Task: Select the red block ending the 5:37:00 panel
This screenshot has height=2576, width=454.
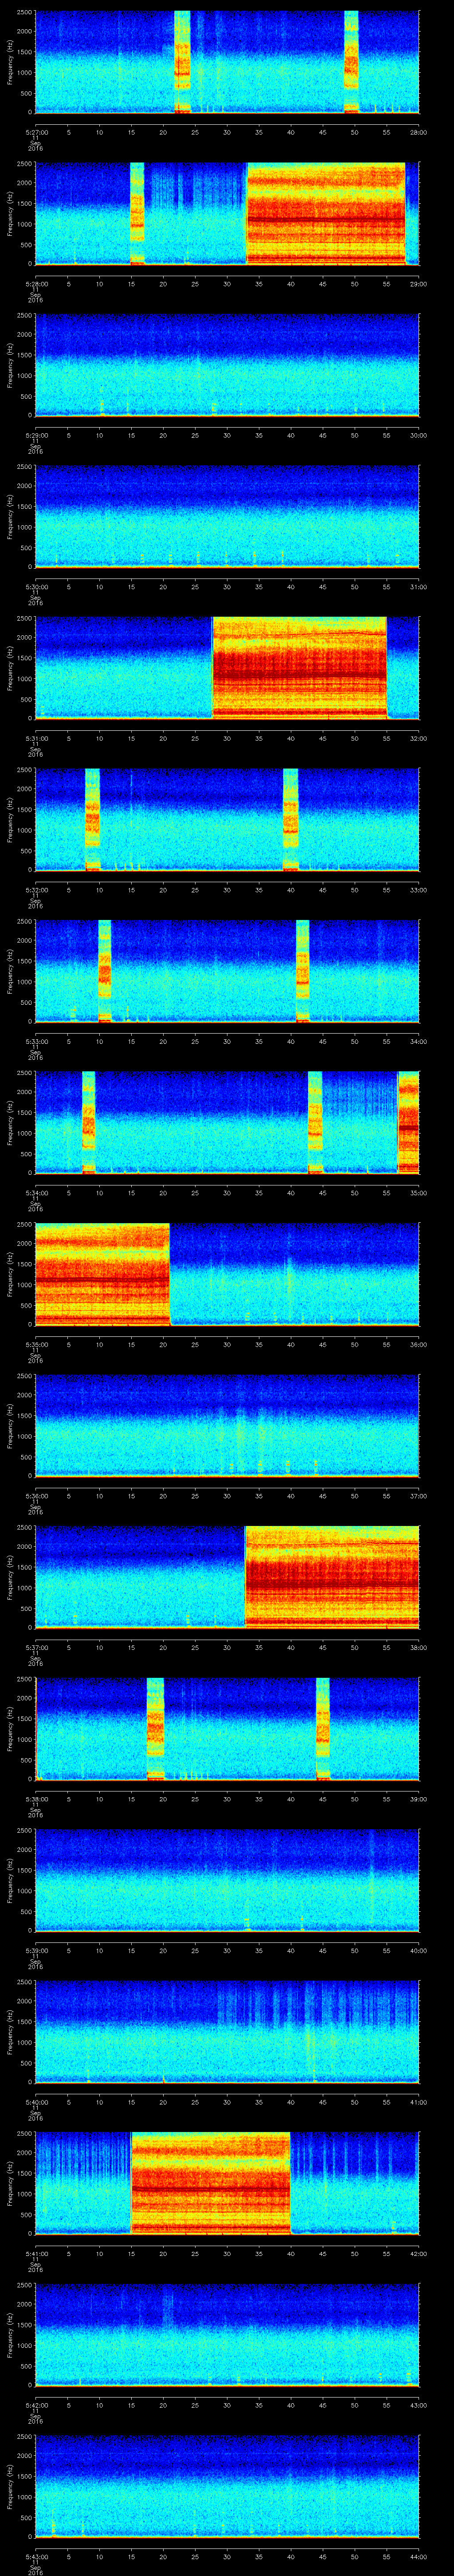Action: (x=331, y=1576)
